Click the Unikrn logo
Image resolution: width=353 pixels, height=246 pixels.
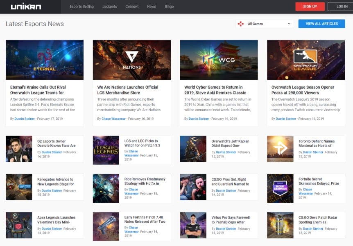point(26,7)
